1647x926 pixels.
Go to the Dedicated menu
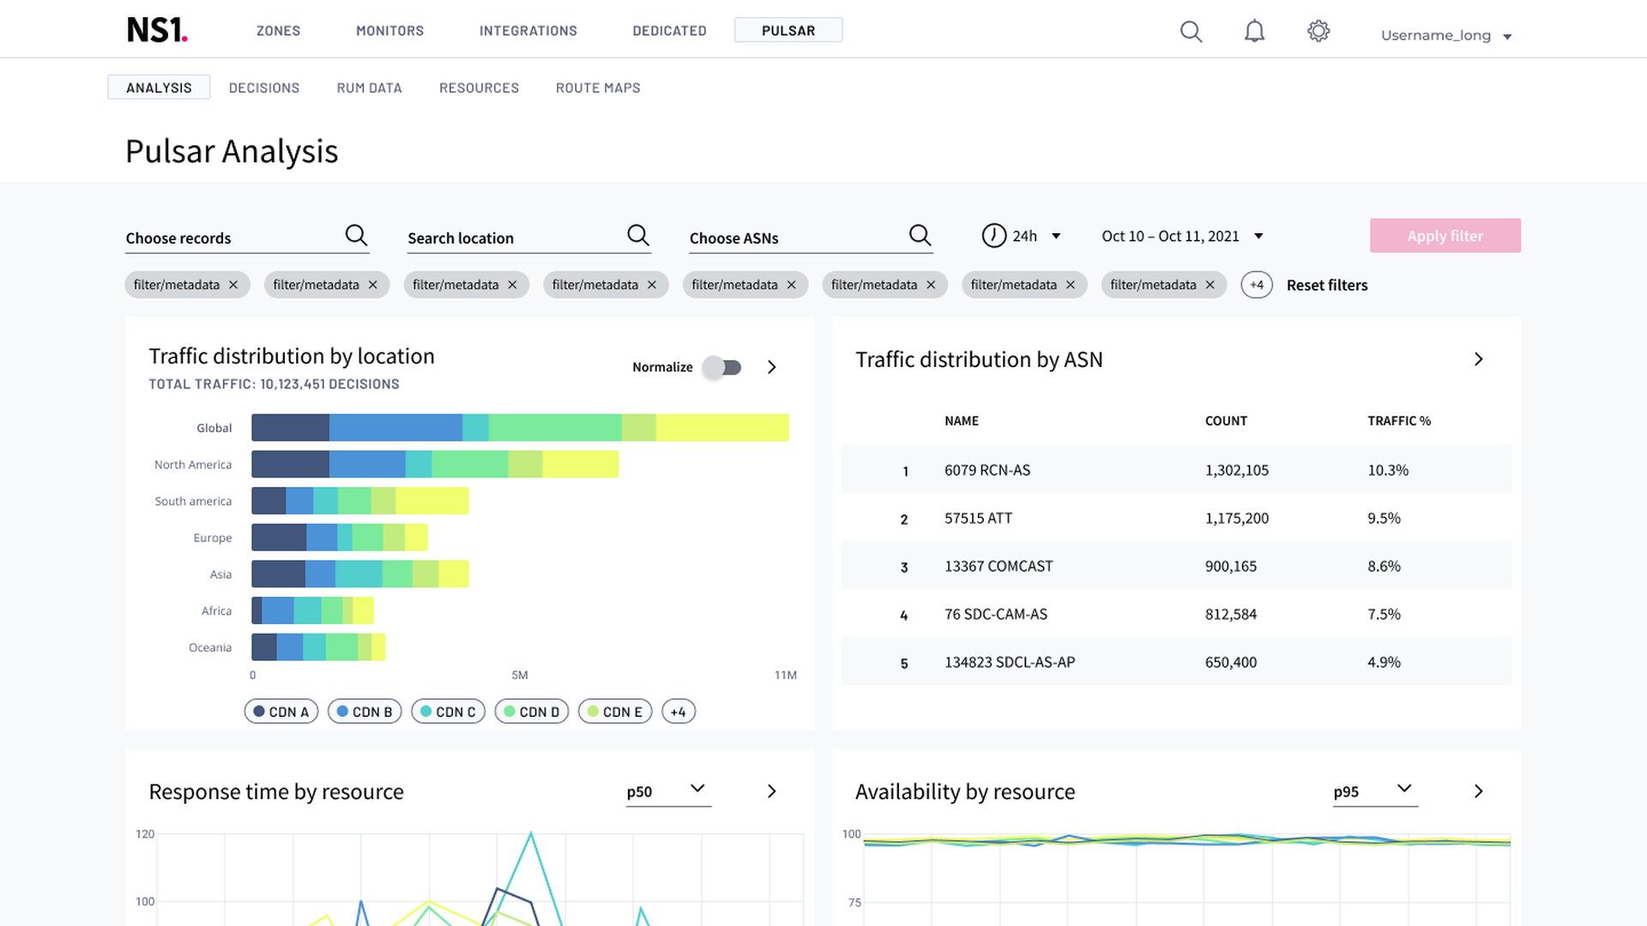[x=670, y=31]
